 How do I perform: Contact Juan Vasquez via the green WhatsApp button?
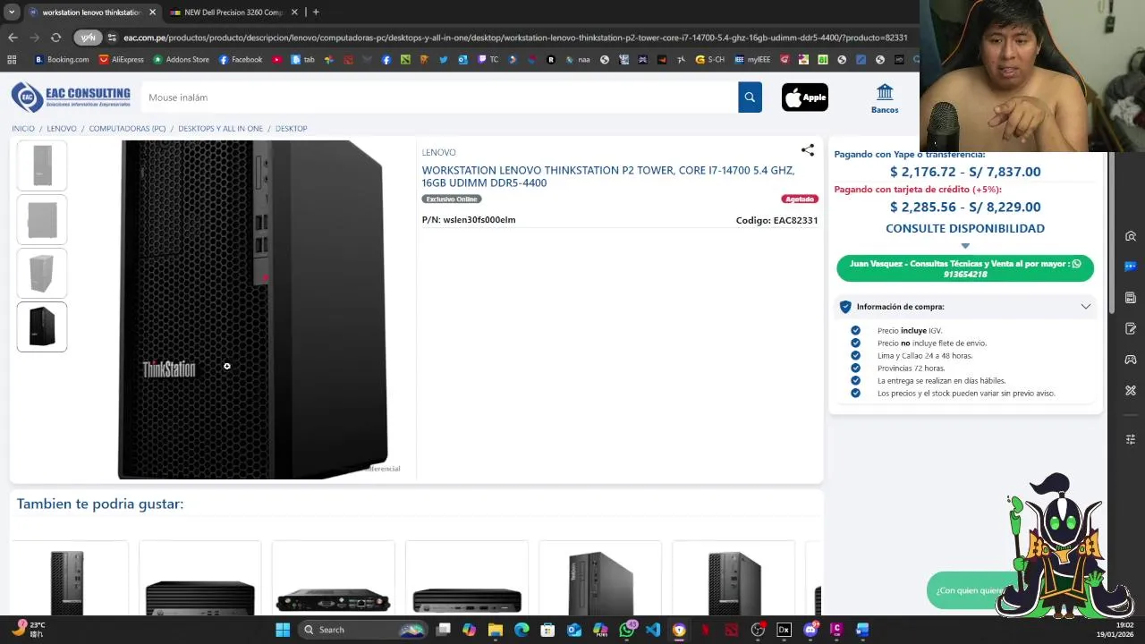965,268
